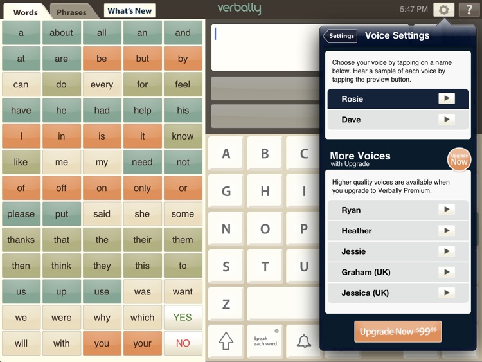Play the Jessica (UK) voice preview
The width and height of the screenshot is (482, 362).
click(x=447, y=293)
